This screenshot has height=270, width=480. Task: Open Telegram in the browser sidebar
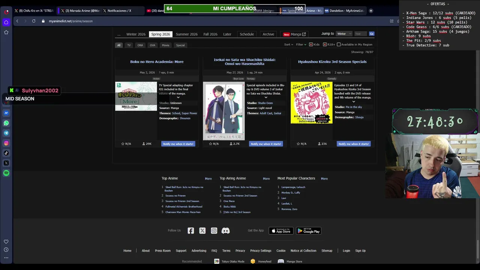[6, 133]
